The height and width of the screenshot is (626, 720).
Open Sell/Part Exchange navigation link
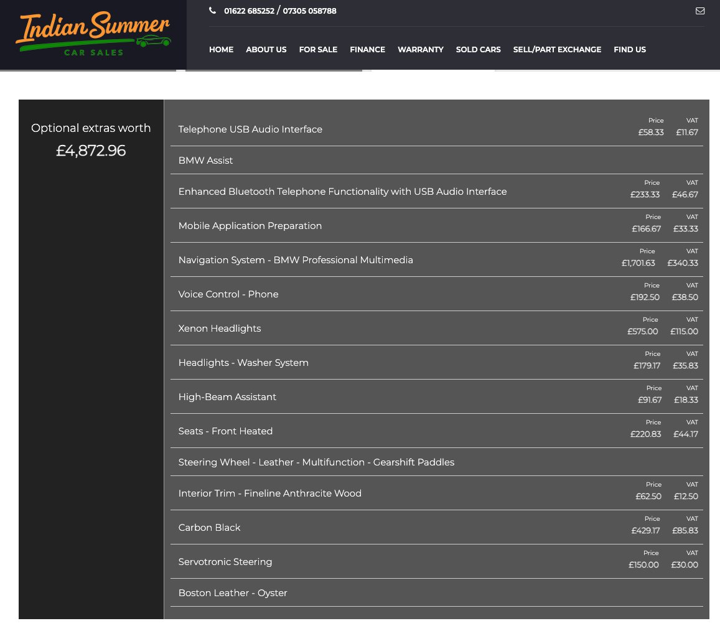[x=557, y=50]
